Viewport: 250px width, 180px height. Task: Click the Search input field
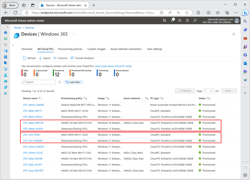[39, 82]
